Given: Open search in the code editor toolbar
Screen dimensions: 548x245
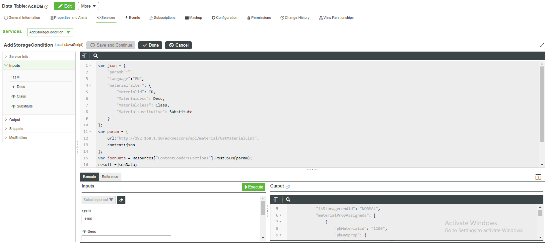Looking at the screenshot, I should point(96,56).
